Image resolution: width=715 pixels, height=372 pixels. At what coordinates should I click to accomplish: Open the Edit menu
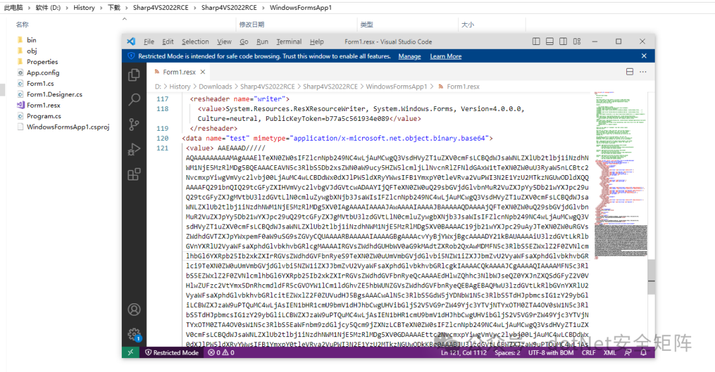[167, 42]
